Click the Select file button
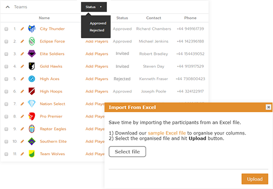 [127, 152]
